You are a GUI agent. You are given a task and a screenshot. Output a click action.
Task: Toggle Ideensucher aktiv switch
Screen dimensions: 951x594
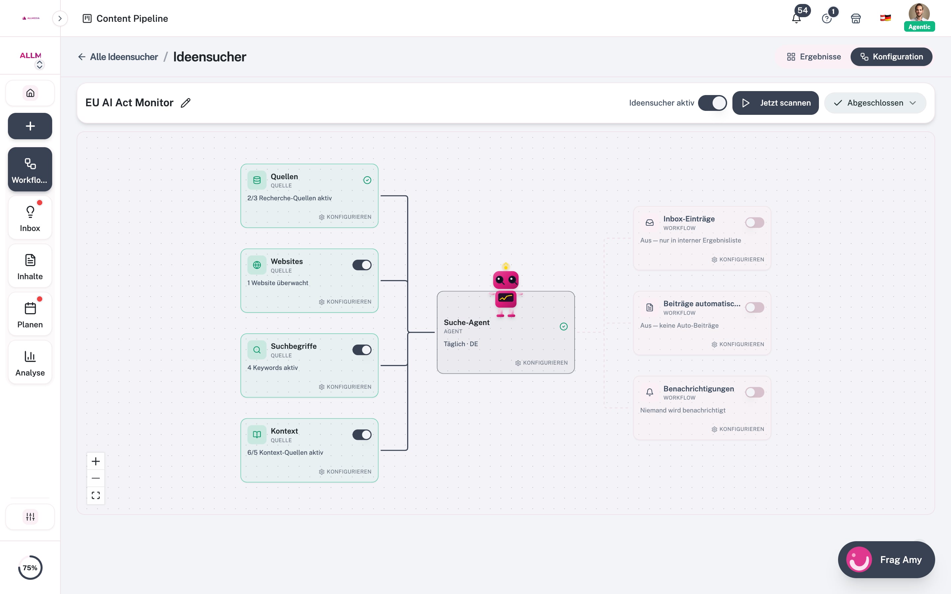point(712,103)
